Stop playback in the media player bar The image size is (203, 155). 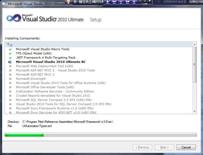tap(108, 2)
